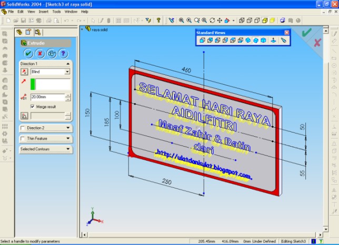Open the Insert menu
The width and height of the screenshot is (339, 245).
[x=44, y=12]
